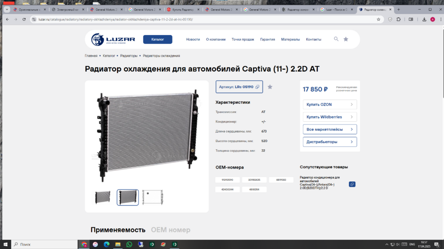Click the LUZAR logo
The image size is (444, 249).
pos(113,39)
